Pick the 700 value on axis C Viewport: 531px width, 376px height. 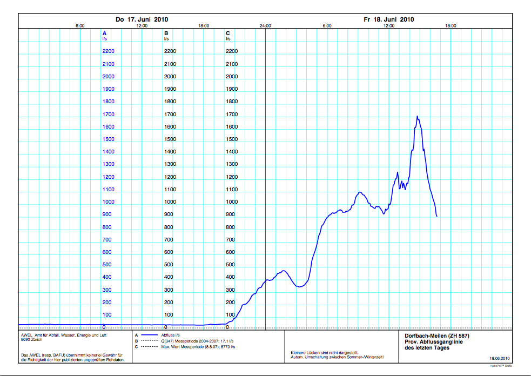pyautogui.click(x=230, y=240)
